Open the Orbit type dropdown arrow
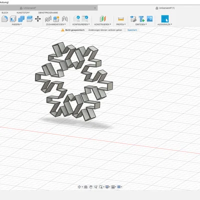Image resolution: width=200 pixels, height=200 pixels. pos(82,187)
